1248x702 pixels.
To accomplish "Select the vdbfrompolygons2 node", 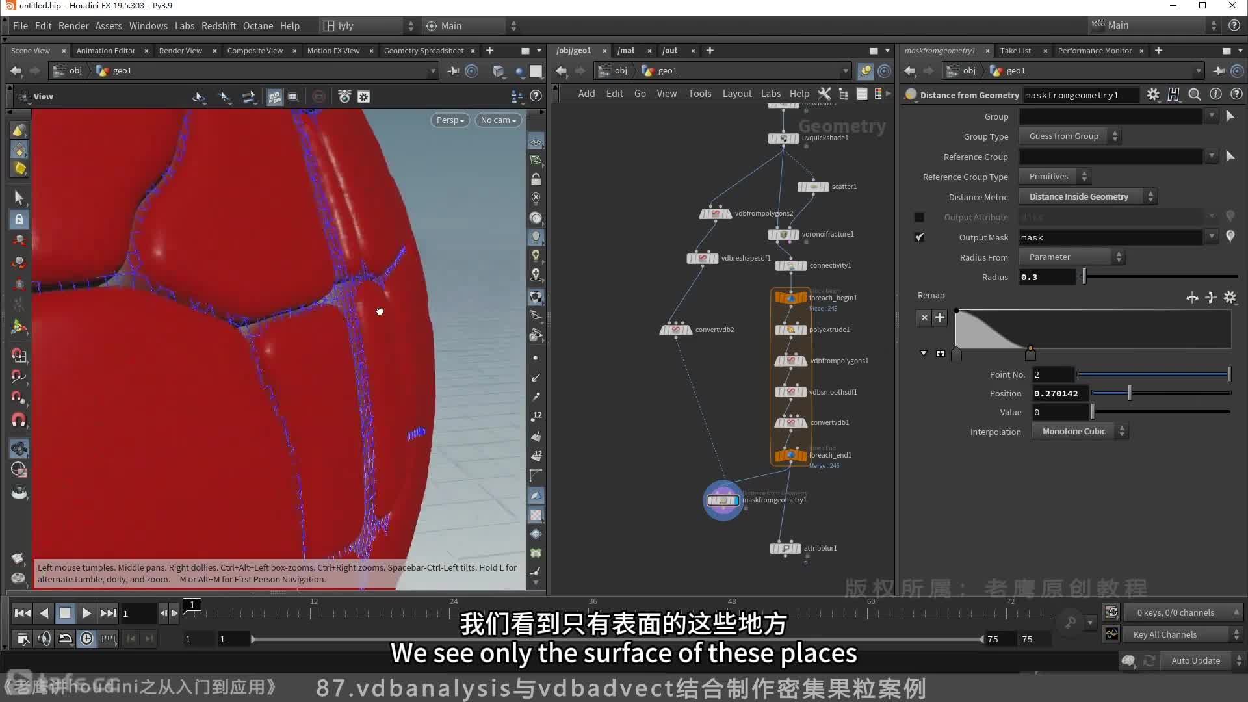I will pyautogui.click(x=715, y=213).
